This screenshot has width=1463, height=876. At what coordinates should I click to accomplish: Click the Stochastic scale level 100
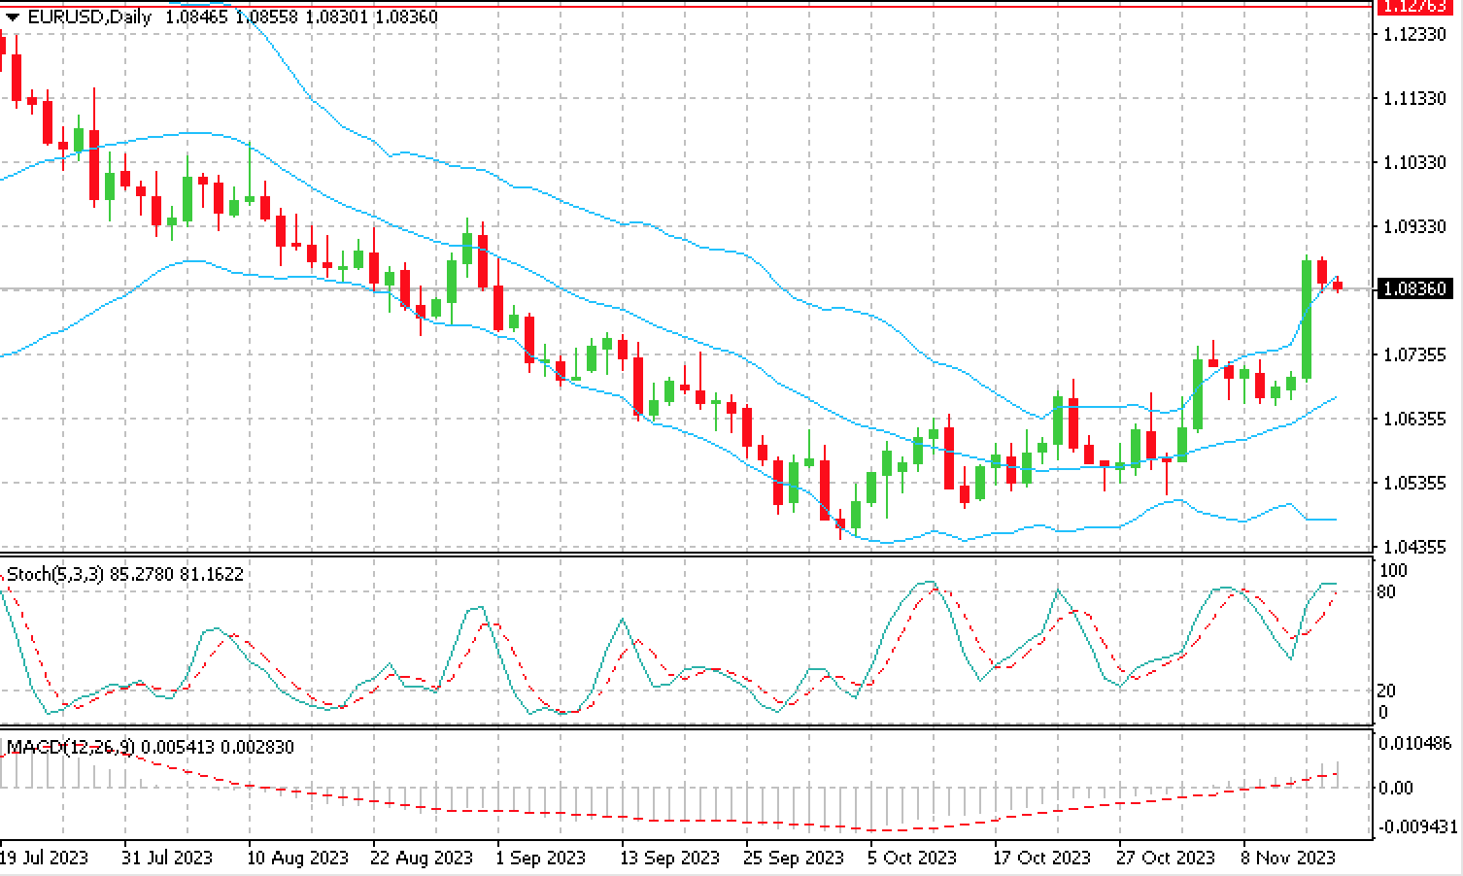1393,570
